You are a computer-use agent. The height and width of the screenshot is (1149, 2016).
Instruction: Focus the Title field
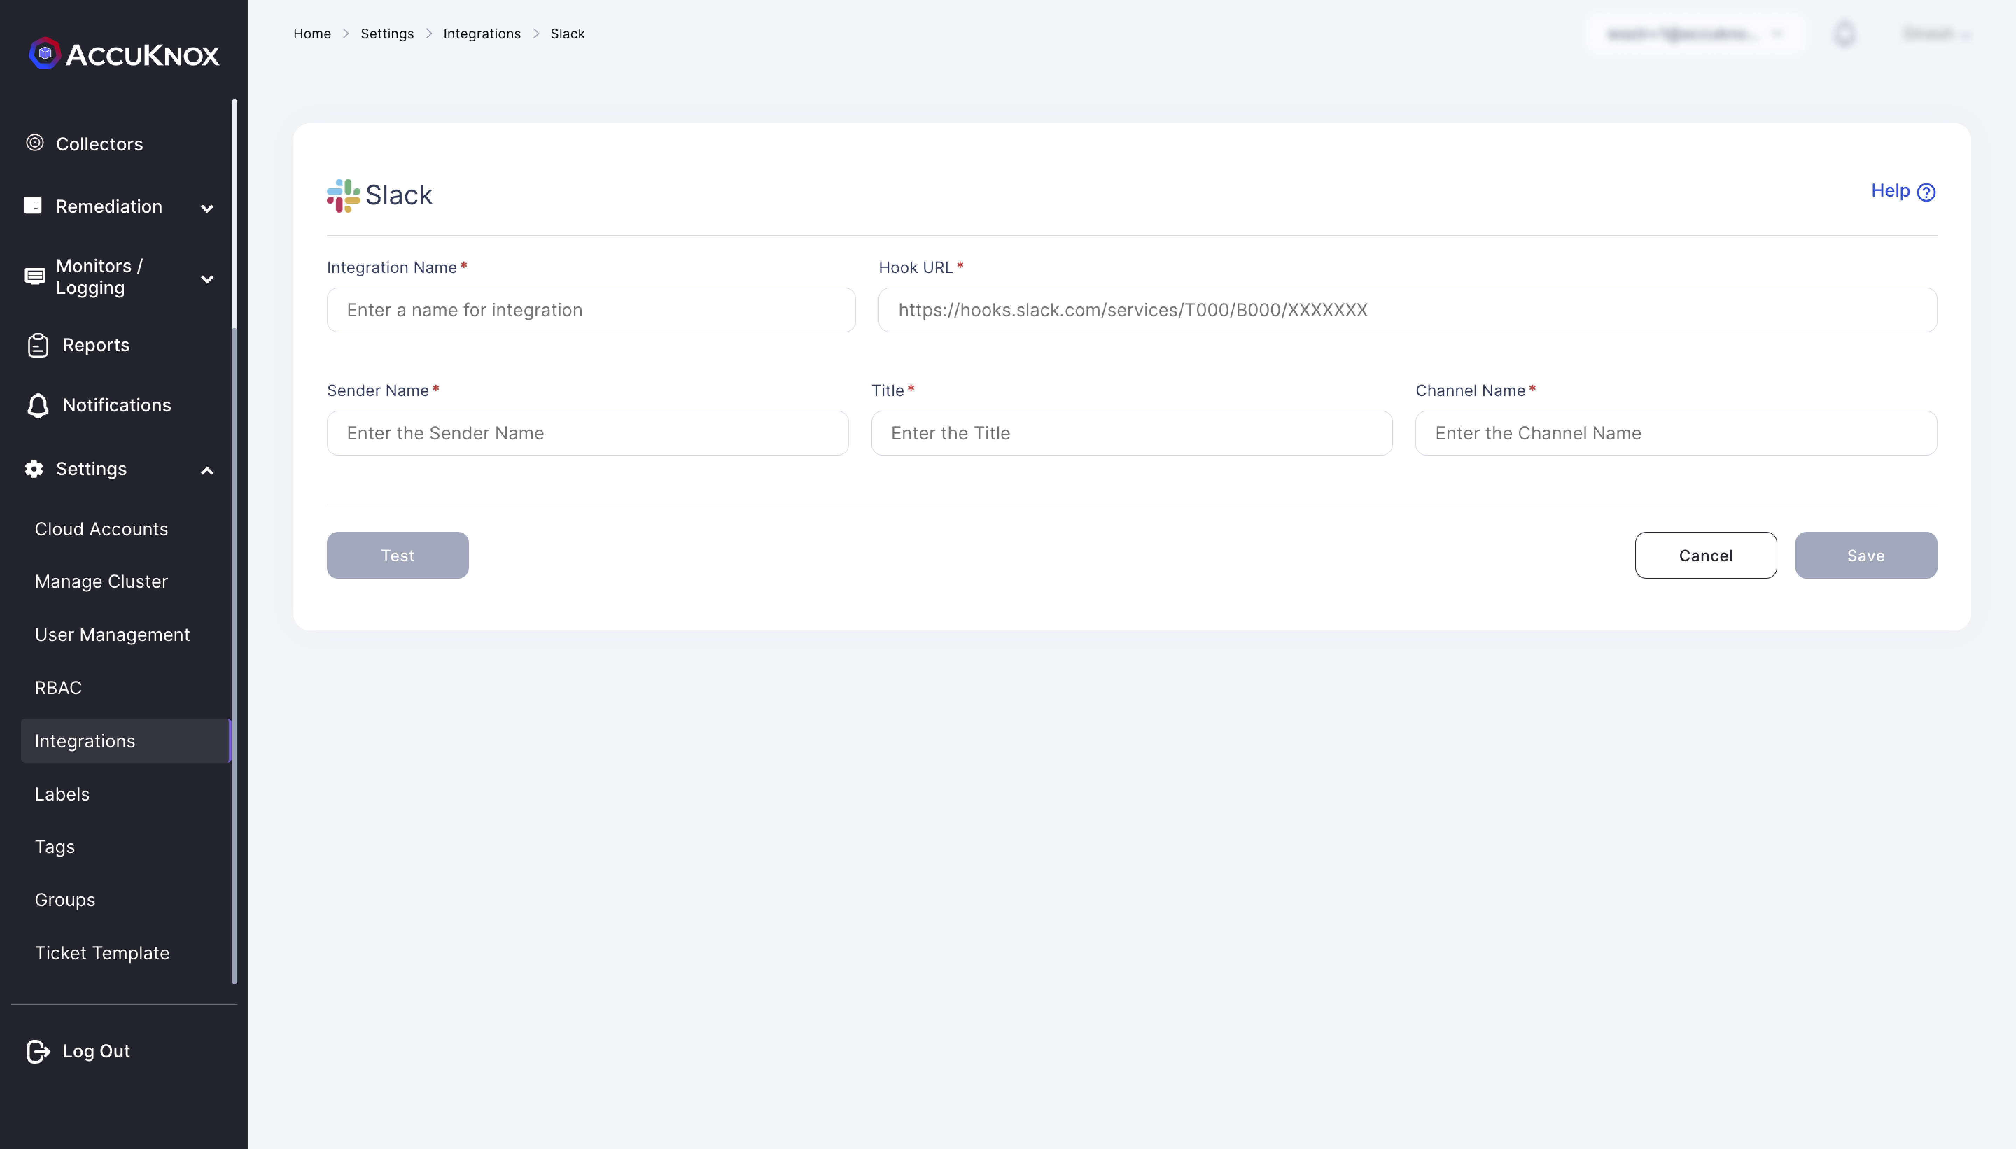[1131, 432]
